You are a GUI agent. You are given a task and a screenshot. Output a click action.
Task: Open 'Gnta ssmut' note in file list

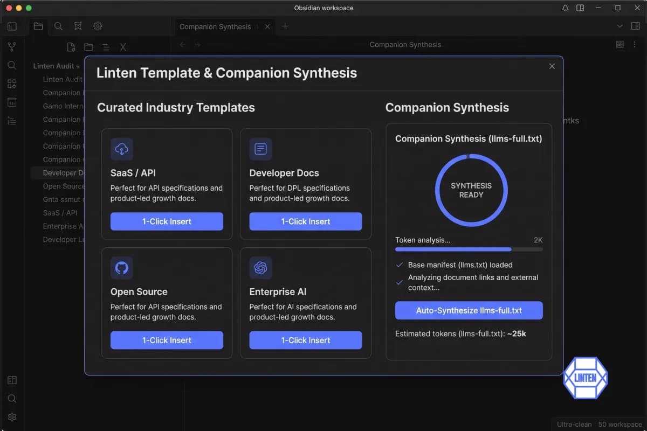pos(63,199)
